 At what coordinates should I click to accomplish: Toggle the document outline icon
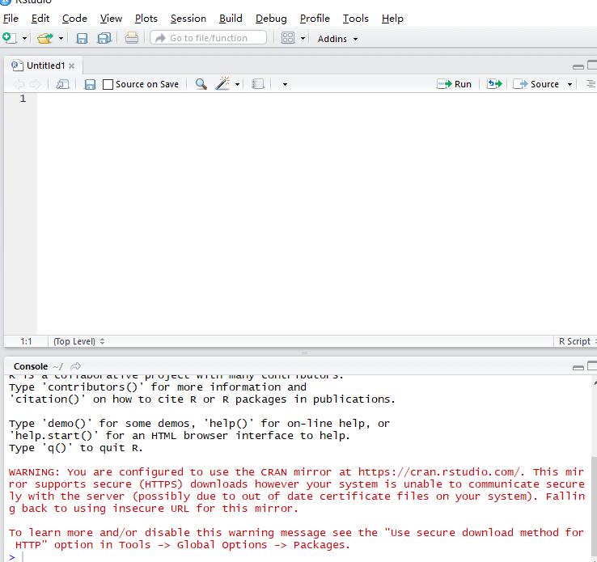coord(591,84)
